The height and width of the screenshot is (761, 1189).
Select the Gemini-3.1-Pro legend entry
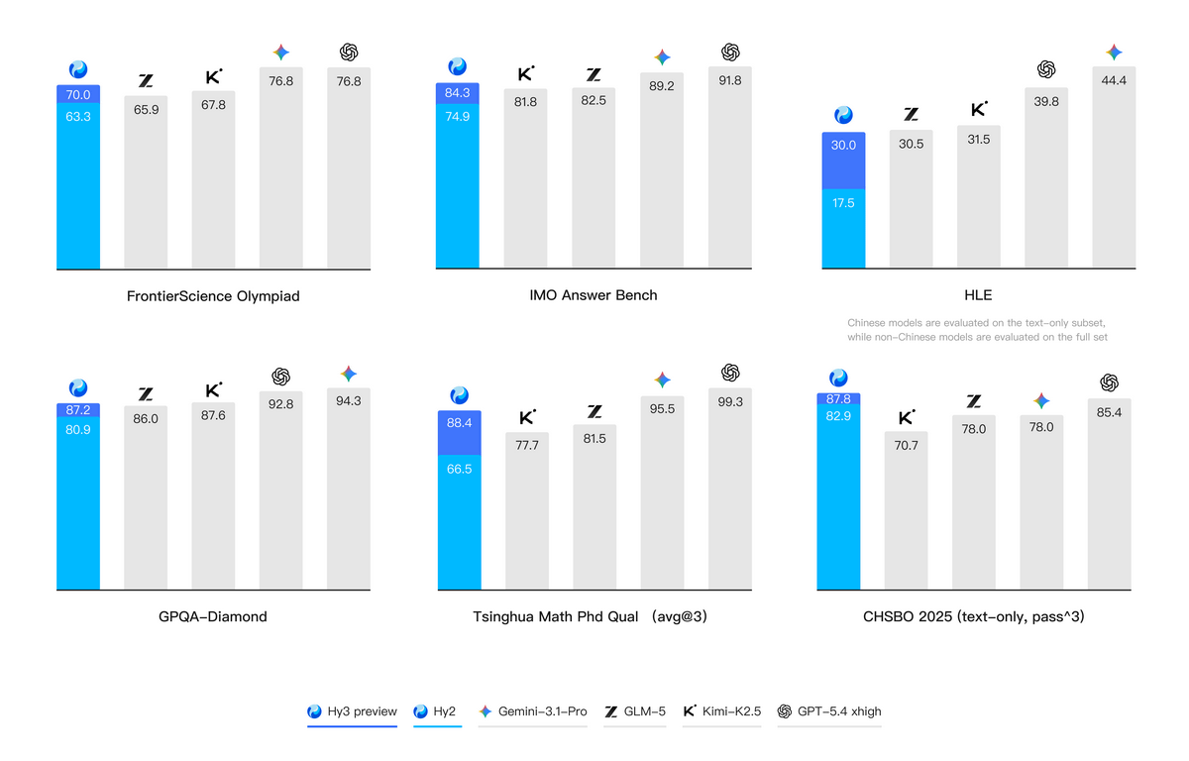coord(532,711)
